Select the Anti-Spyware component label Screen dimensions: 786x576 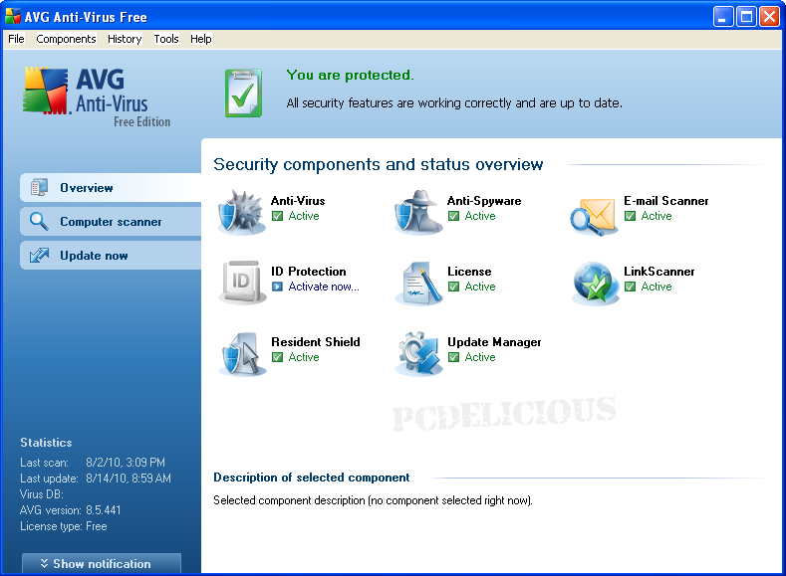[484, 201]
